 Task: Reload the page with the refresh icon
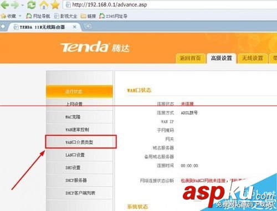pyautogui.click(x=32, y=5)
